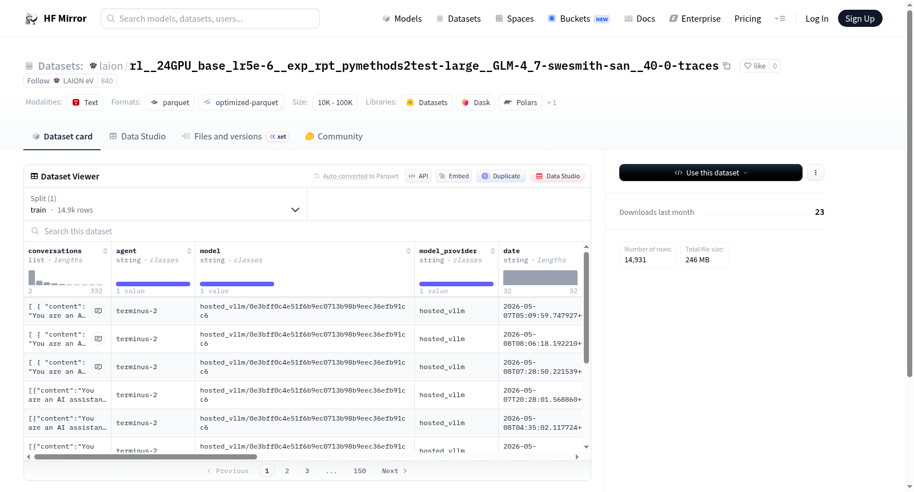
Task: Click the LAION eV organization avatar
Action: tap(57, 81)
